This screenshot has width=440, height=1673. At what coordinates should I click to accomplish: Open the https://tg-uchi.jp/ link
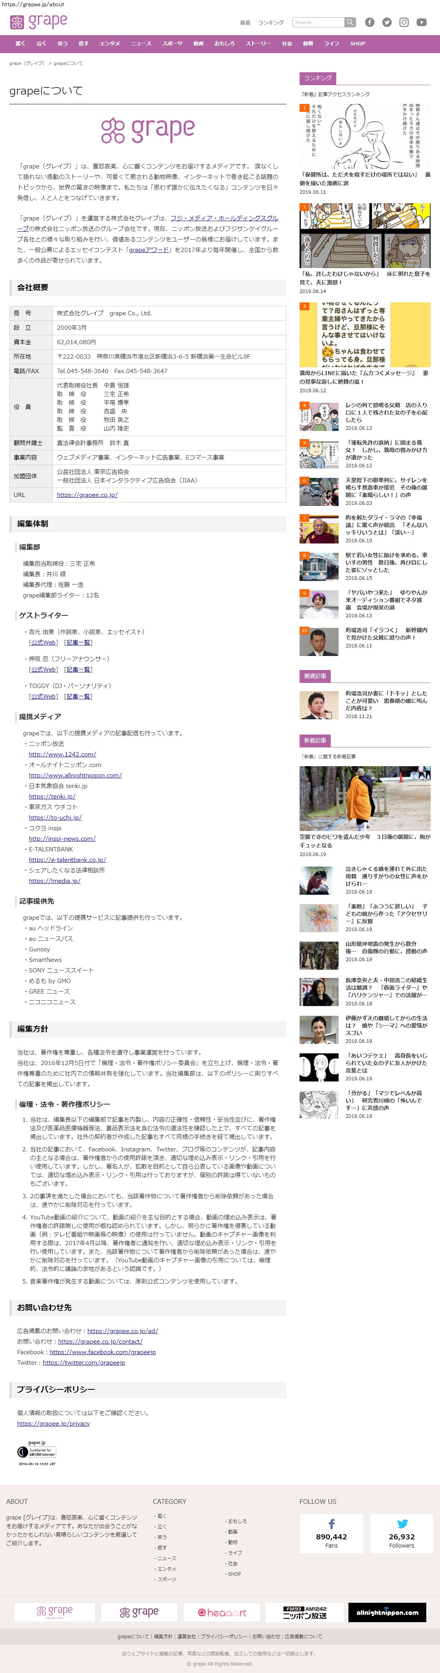coord(55,818)
